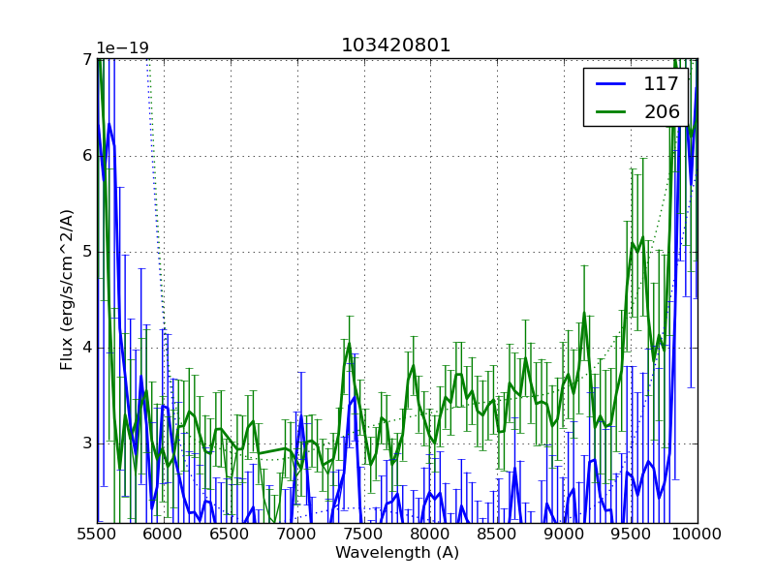The width and height of the screenshot is (775, 581).
Task: Click the plot title 103420801
Action: click(x=396, y=46)
